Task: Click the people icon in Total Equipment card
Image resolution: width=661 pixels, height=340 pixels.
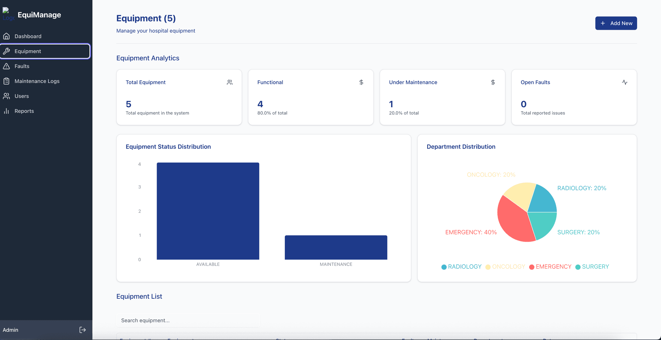Action: click(x=230, y=82)
